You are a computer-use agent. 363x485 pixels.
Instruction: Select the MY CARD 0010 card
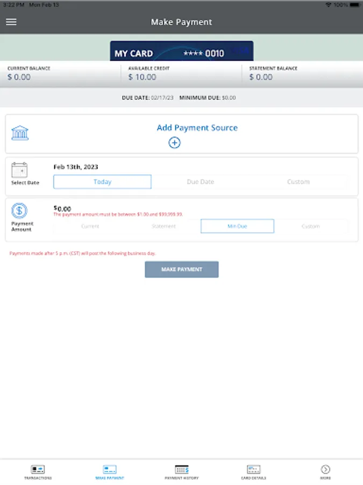[x=182, y=51]
